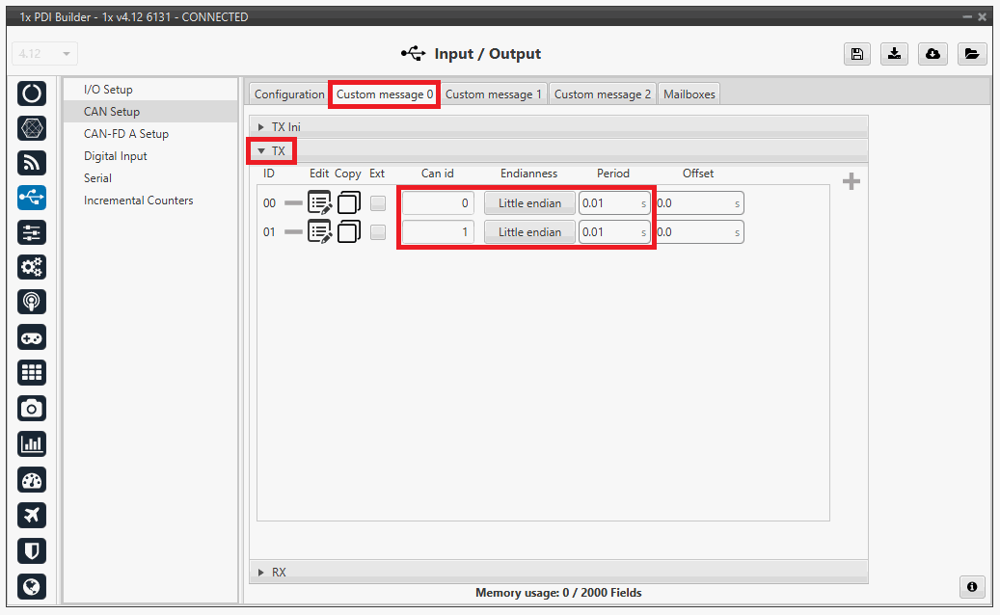Click the airplane icon in sidebar
This screenshot has height=615, width=1000.
[x=32, y=515]
